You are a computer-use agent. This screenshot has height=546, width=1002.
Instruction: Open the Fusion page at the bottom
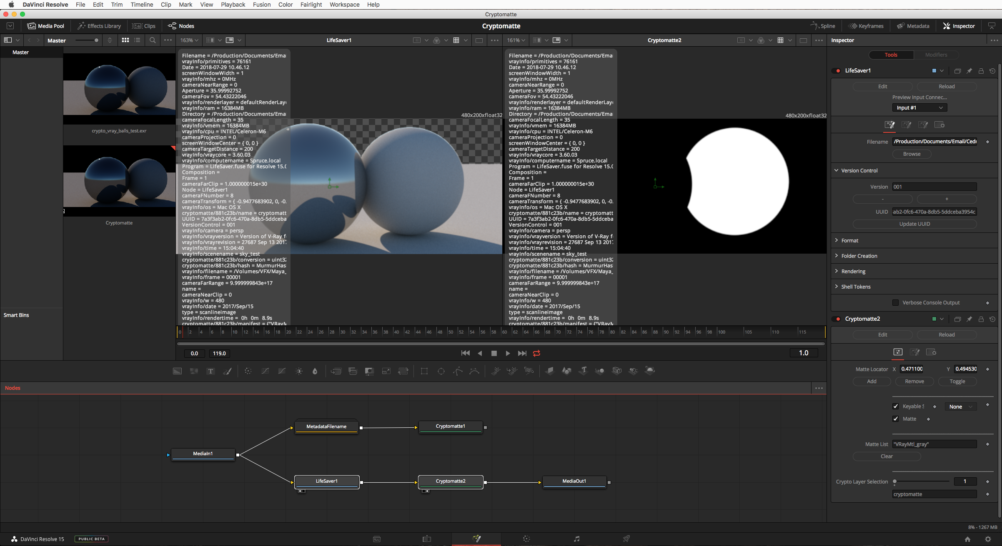[x=476, y=539]
